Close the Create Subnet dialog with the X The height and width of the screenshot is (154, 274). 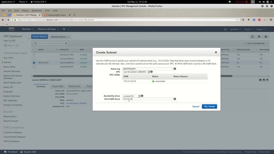pyautogui.click(x=216, y=52)
